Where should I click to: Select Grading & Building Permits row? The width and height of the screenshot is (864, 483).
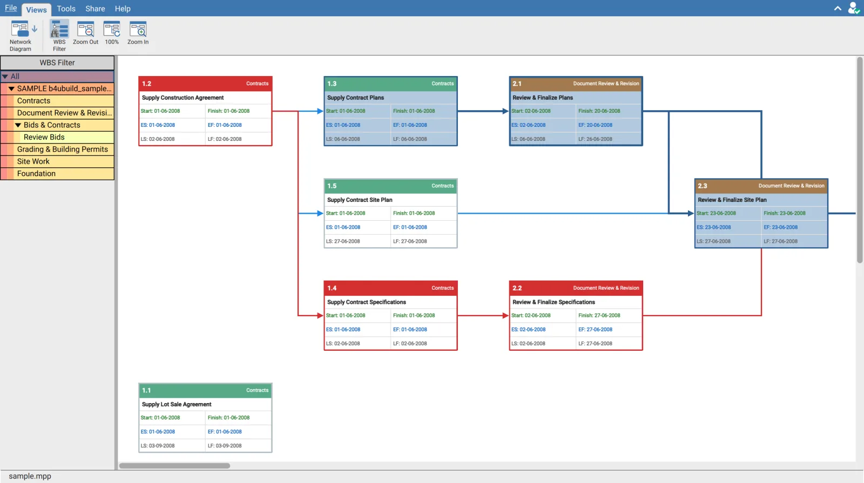[x=57, y=149]
